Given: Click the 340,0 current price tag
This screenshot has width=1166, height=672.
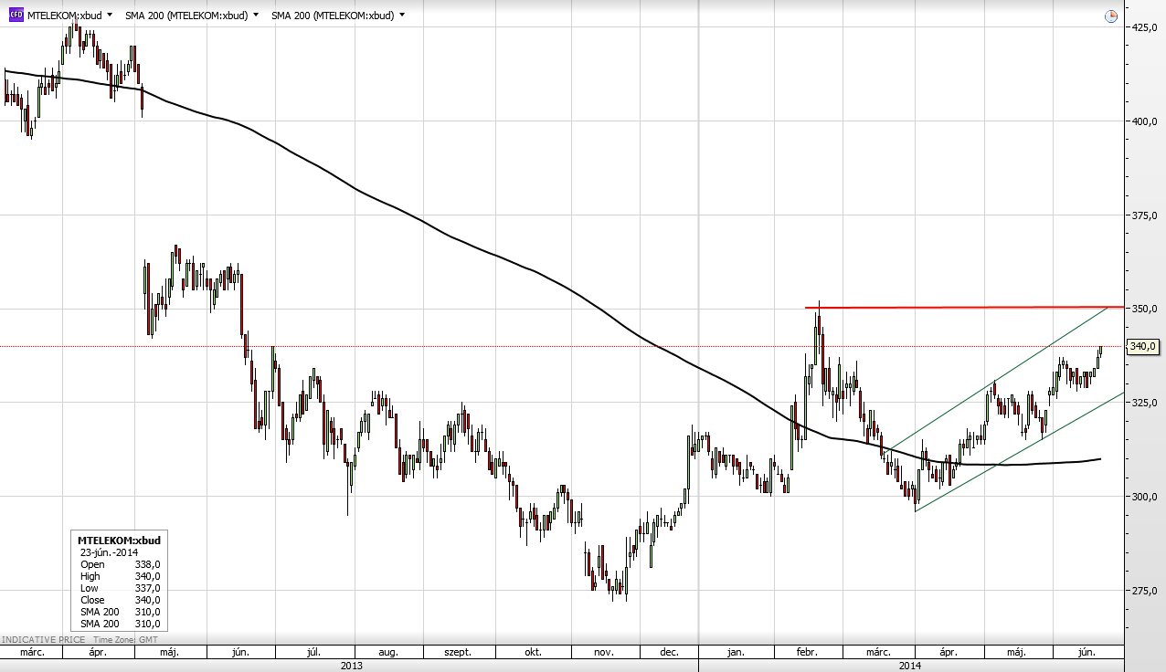Looking at the screenshot, I should click(x=1144, y=347).
